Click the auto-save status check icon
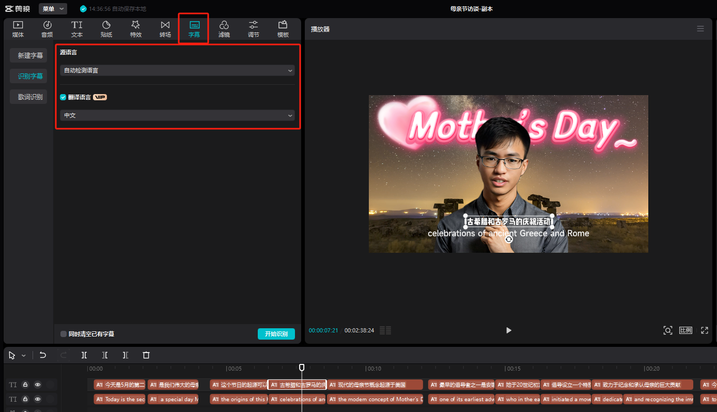The width and height of the screenshot is (717, 412). point(83,9)
